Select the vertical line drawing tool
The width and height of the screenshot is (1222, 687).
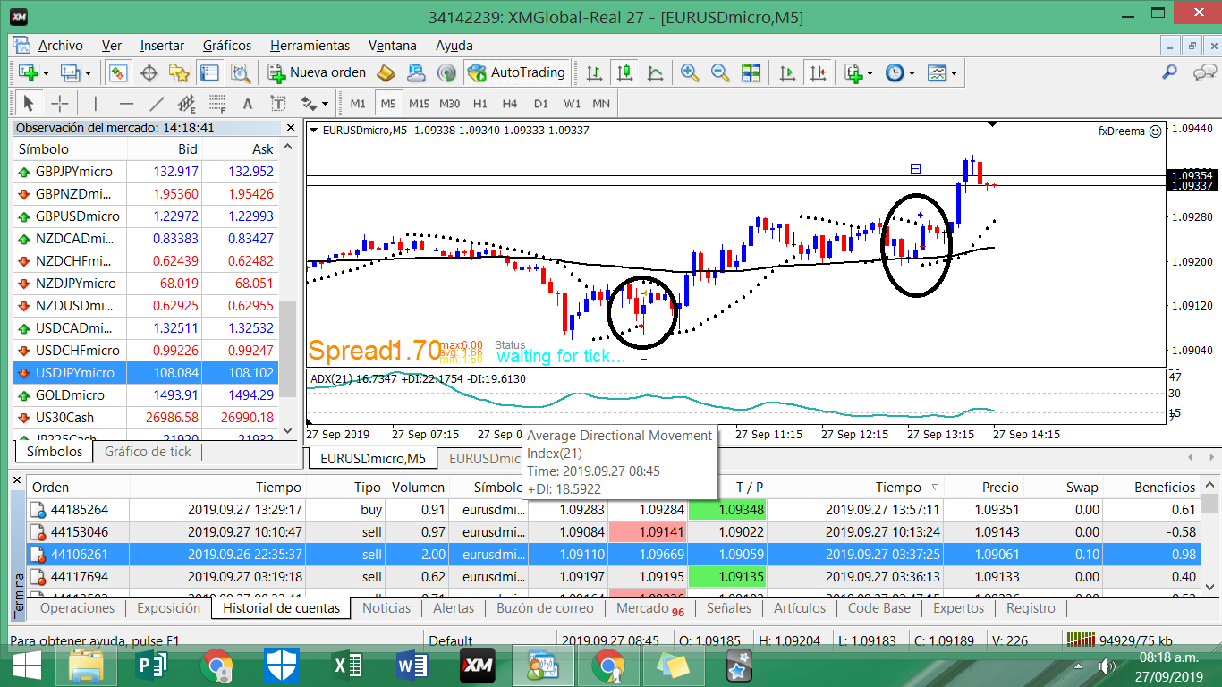[x=95, y=103]
